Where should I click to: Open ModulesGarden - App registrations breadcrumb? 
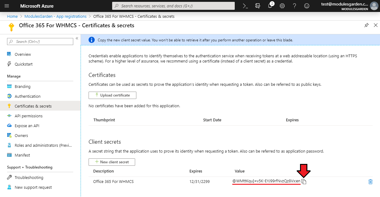pos(55,17)
